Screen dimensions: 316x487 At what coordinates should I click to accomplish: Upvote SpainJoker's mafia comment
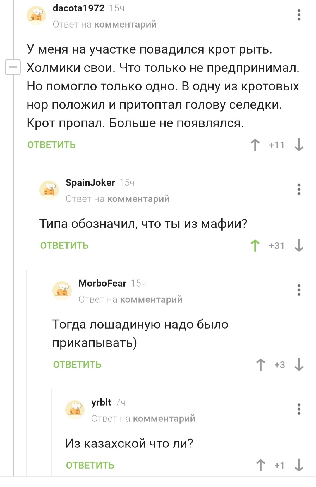[x=255, y=246]
